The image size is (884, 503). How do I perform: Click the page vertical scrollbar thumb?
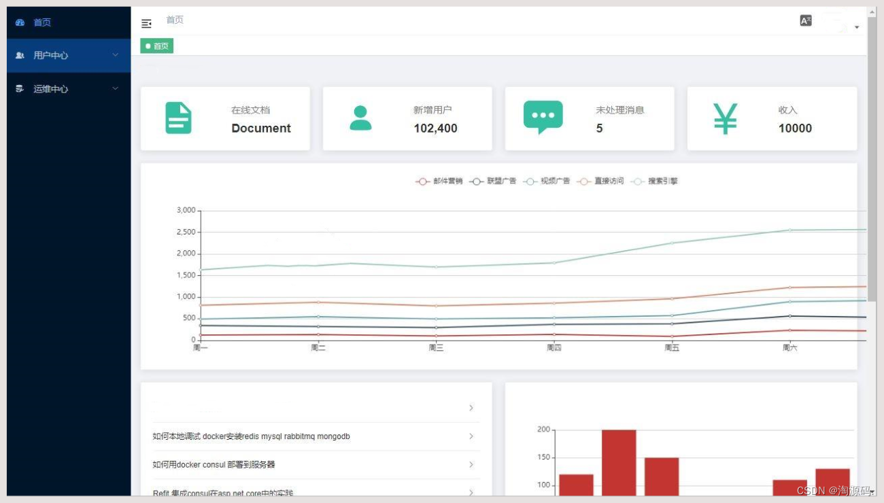pyautogui.click(x=872, y=158)
